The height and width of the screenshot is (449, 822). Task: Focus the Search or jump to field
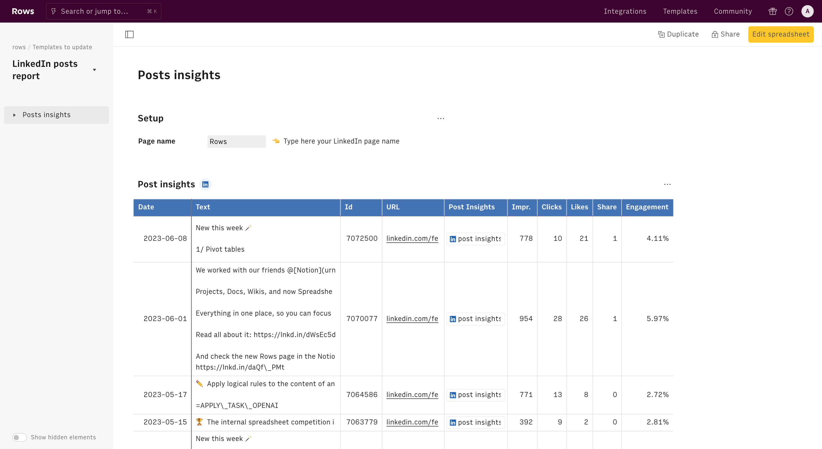(x=103, y=11)
